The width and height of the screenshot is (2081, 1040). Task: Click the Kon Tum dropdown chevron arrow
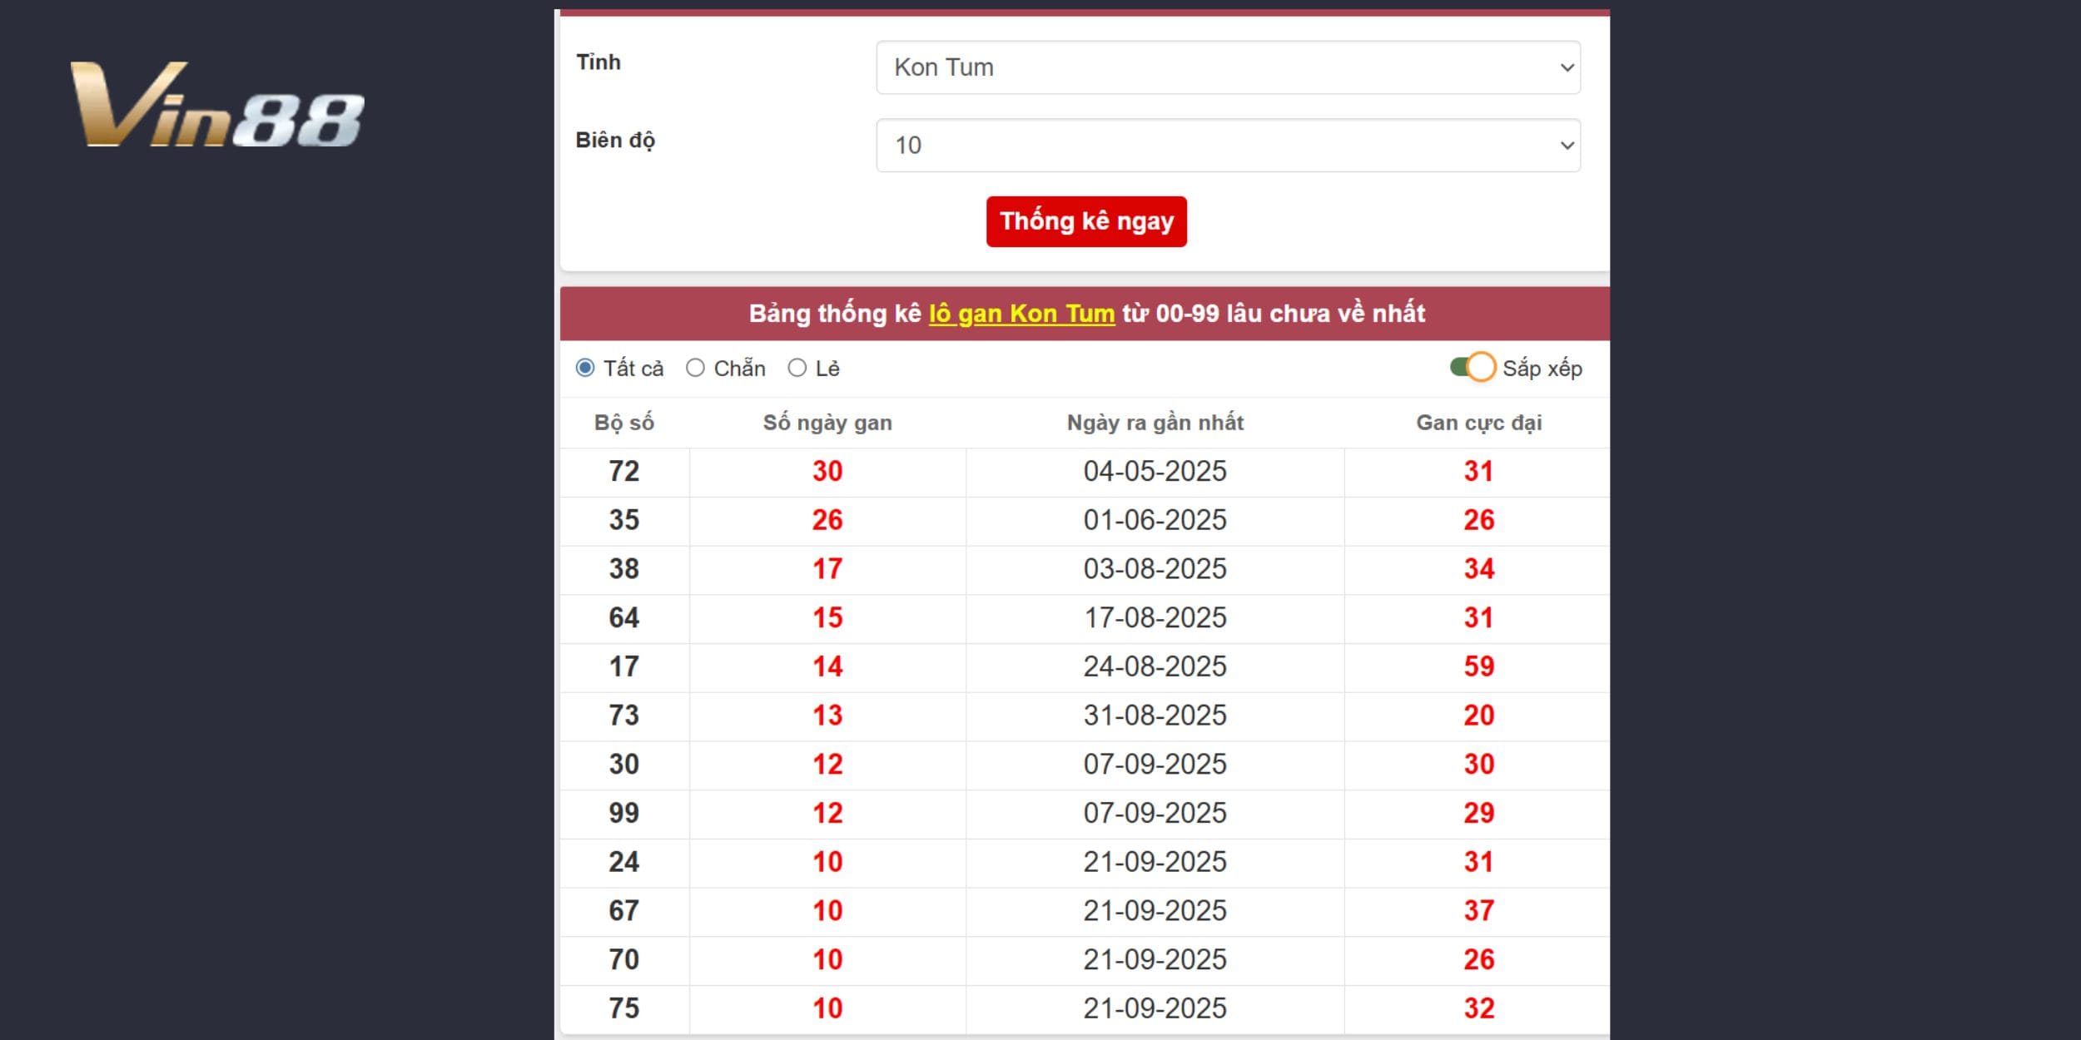[1566, 67]
